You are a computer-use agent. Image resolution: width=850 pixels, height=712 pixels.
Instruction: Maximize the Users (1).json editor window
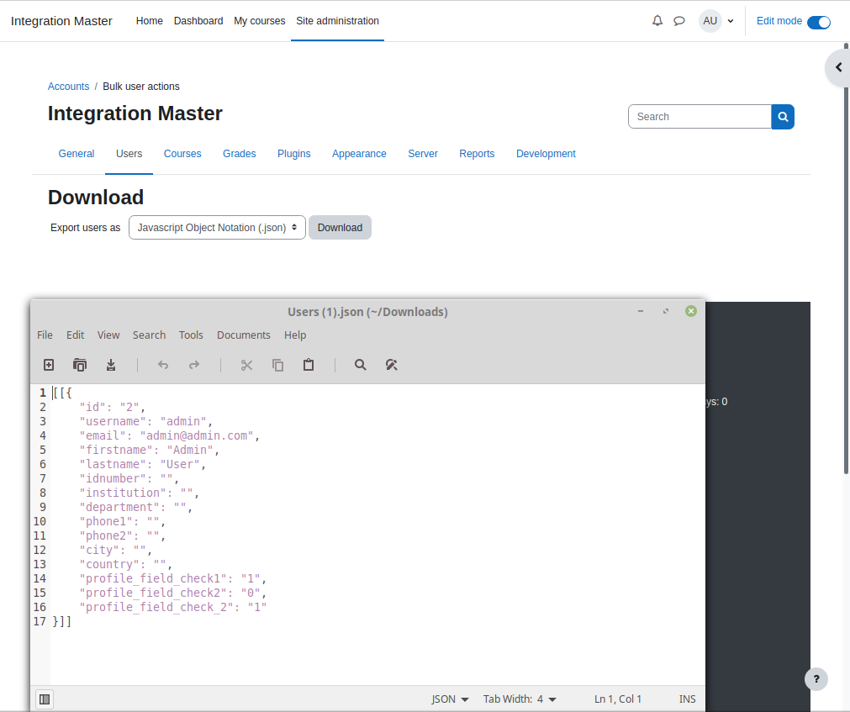pyautogui.click(x=666, y=311)
